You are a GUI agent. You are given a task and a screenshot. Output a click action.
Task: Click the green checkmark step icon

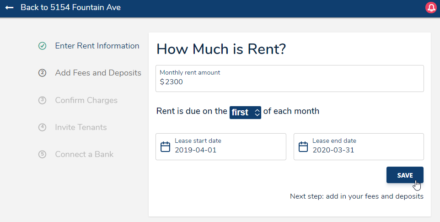pyautogui.click(x=42, y=46)
